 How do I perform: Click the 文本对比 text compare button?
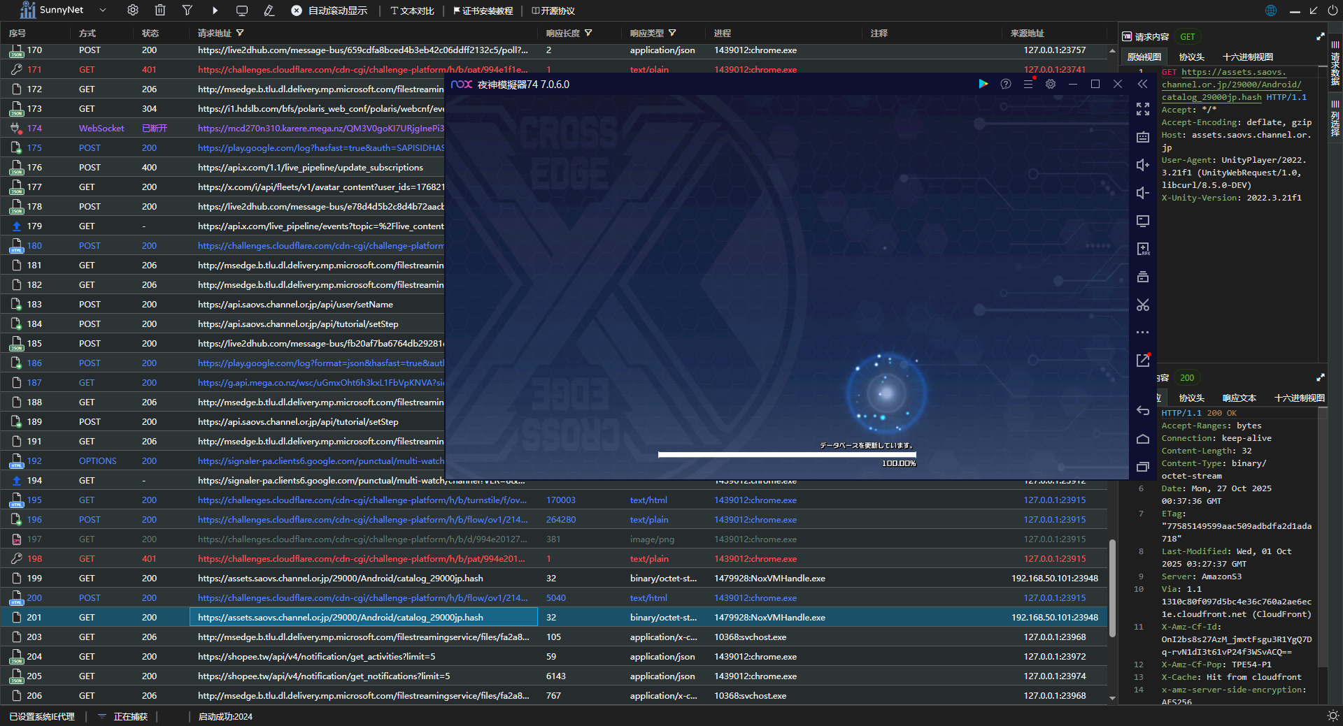coord(413,10)
